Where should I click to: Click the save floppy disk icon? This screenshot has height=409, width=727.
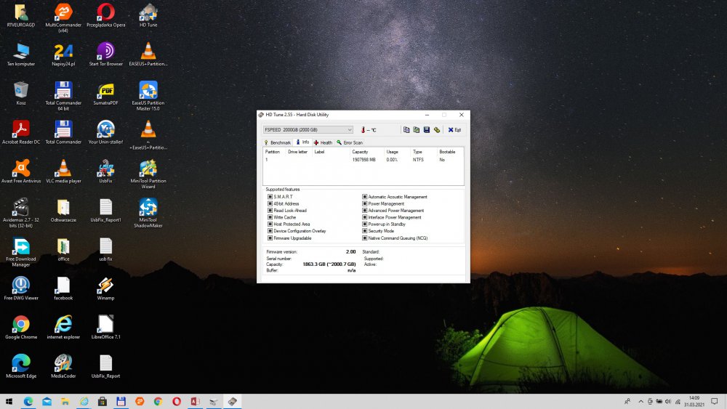point(427,130)
